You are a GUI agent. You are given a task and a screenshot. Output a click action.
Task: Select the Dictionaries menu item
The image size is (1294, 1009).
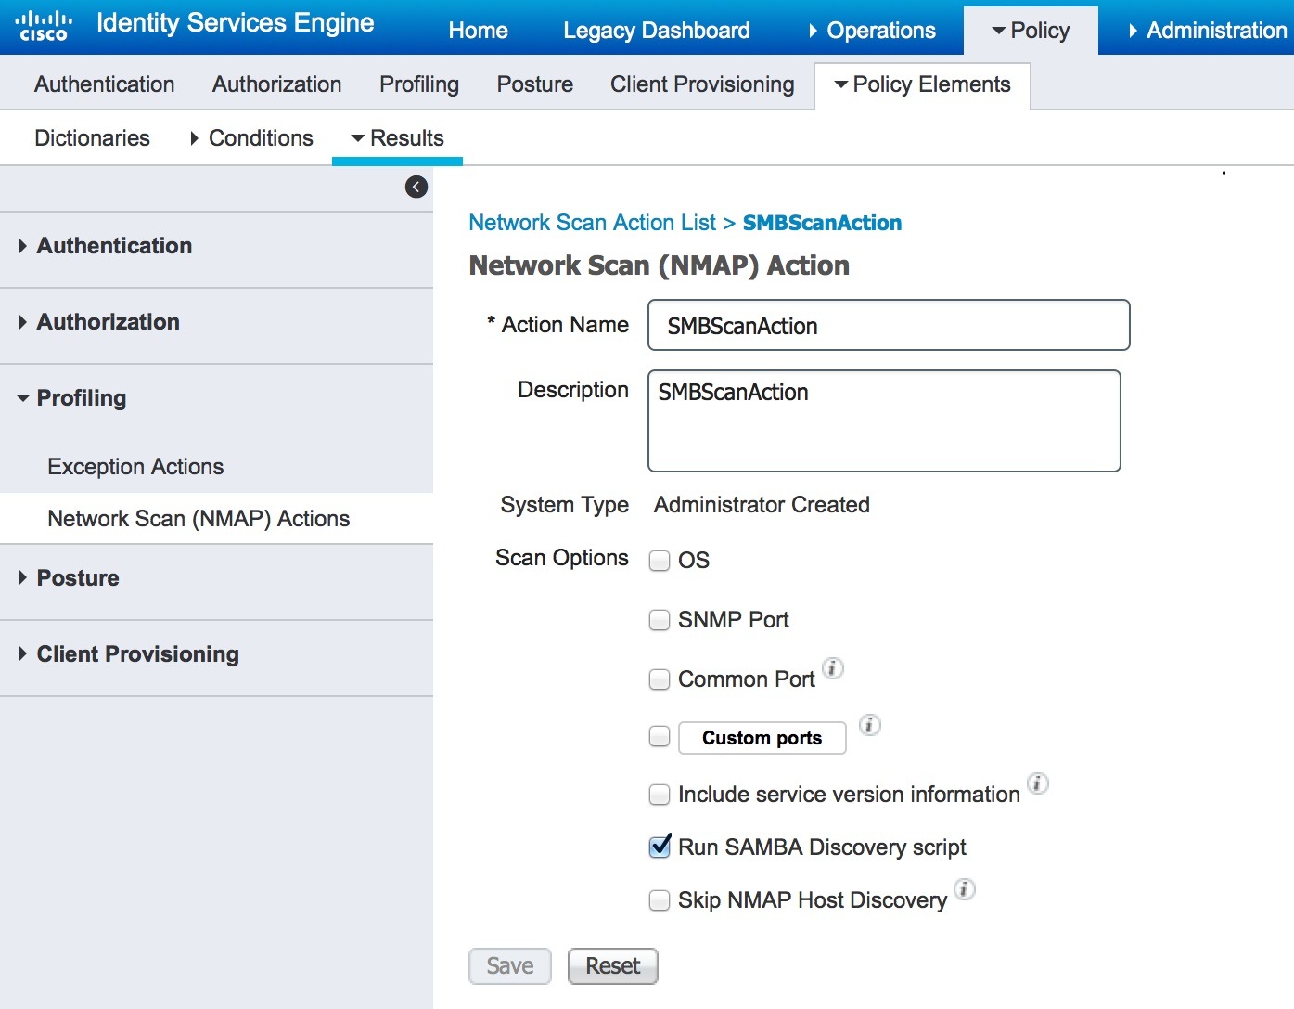point(92,138)
